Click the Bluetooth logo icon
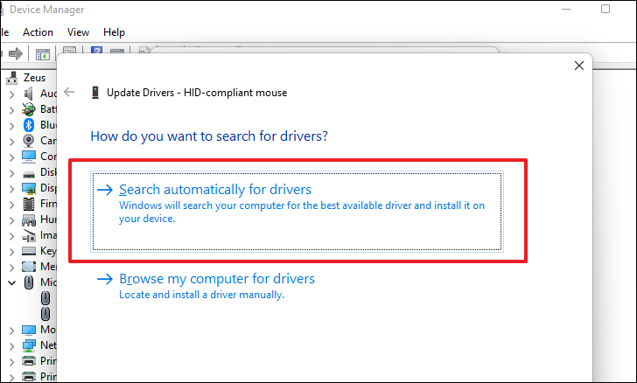 [x=28, y=125]
